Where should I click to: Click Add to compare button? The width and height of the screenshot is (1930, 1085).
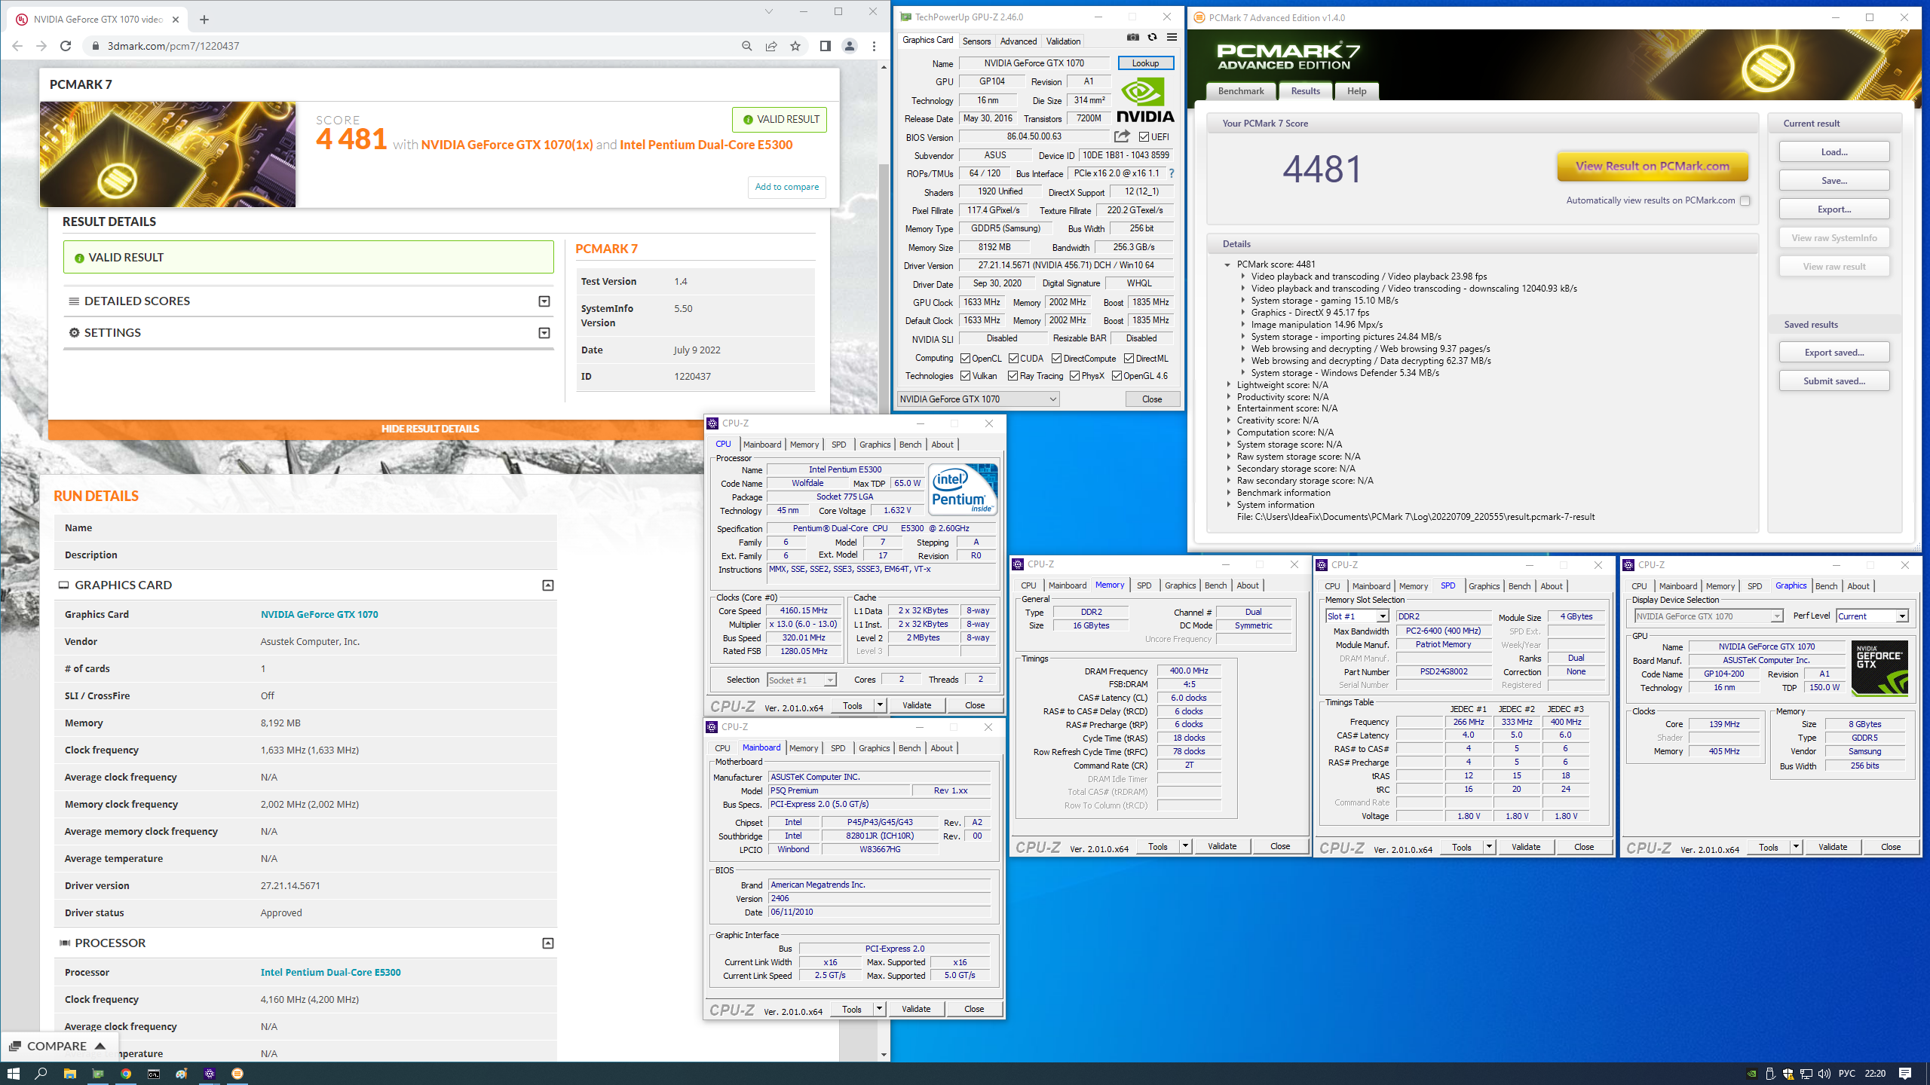click(x=786, y=187)
